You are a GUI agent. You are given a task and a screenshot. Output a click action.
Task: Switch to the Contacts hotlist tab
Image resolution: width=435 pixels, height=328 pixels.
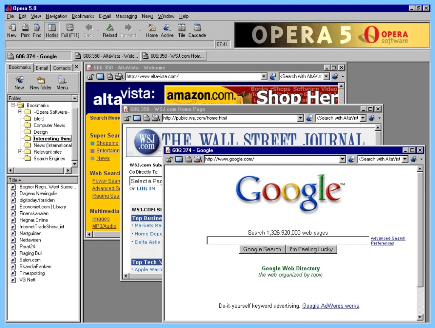click(x=62, y=68)
